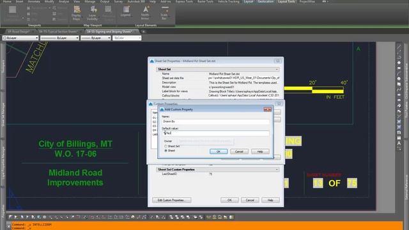The image size is (409, 230).
Task: Open the ByLayer linetype dropdown
Action: click(59, 38)
